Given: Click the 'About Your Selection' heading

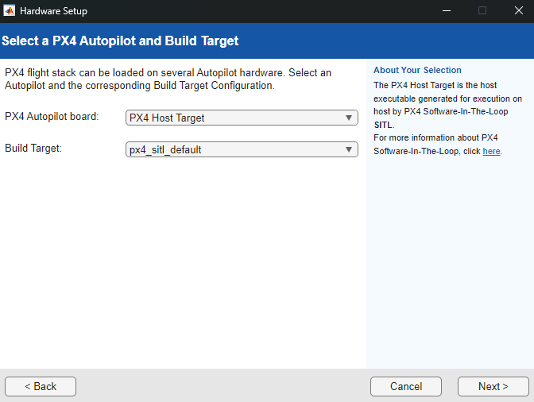Looking at the screenshot, I should point(417,70).
